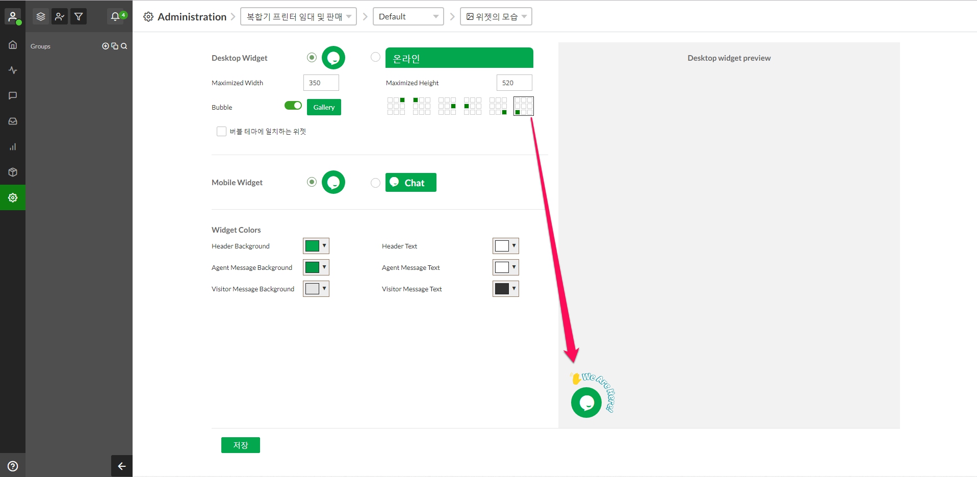The width and height of the screenshot is (977, 477).
Task: Click the green 저장 save button
Action: coord(240,445)
